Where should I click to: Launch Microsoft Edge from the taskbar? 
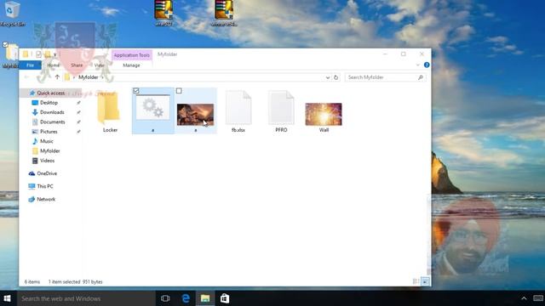186,298
